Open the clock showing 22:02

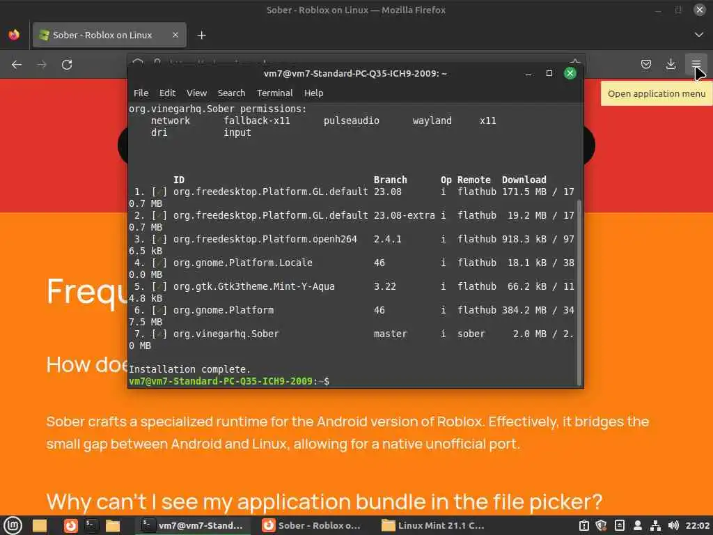pyautogui.click(x=698, y=525)
